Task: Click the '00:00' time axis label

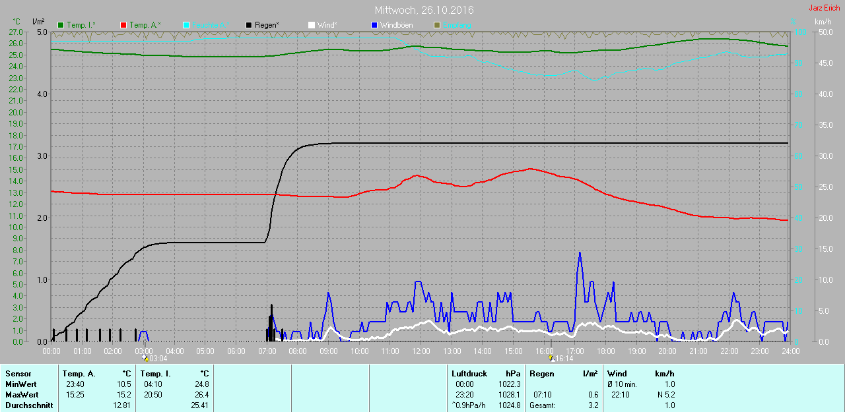Action: click(x=51, y=351)
